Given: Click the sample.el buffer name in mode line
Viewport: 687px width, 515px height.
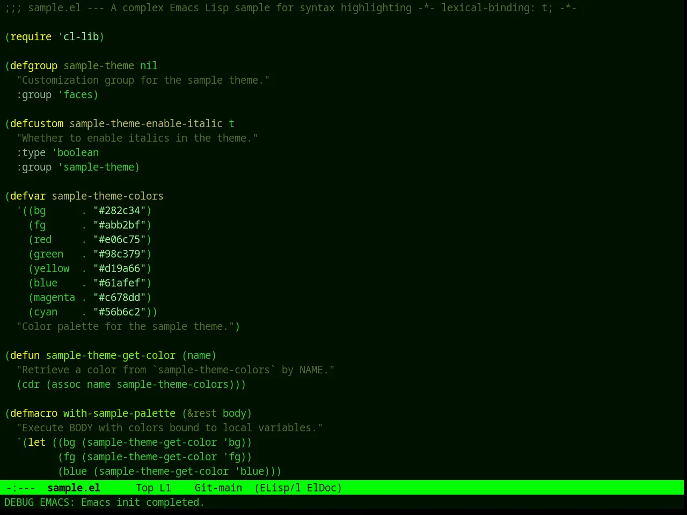Looking at the screenshot, I should tap(74, 488).
